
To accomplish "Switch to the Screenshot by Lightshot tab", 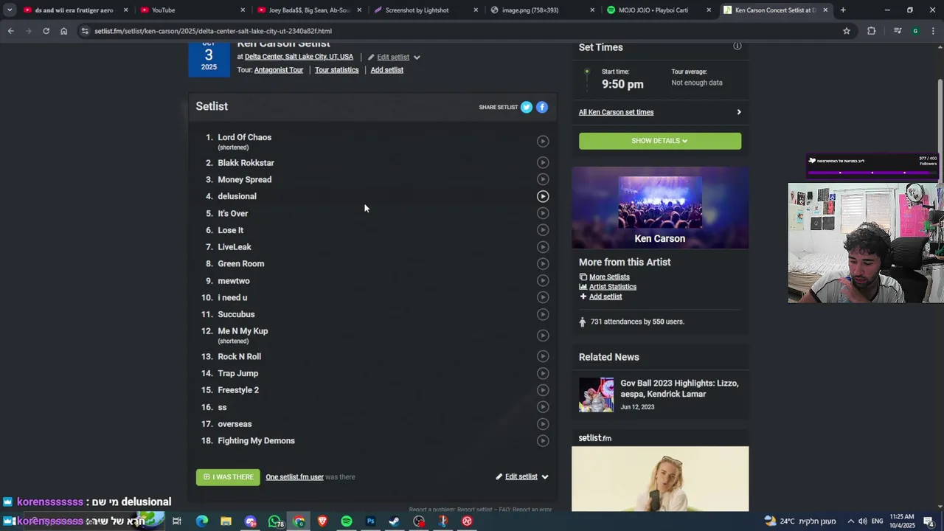I will coord(425,10).
